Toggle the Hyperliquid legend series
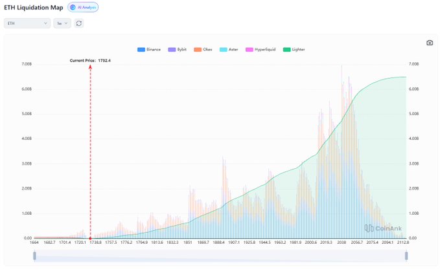This screenshot has width=440, height=271. pyautogui.click(x=261, y=50)
